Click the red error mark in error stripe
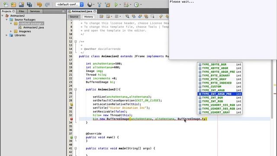This screenshot has height=156, width=277. tap(275, 94)
